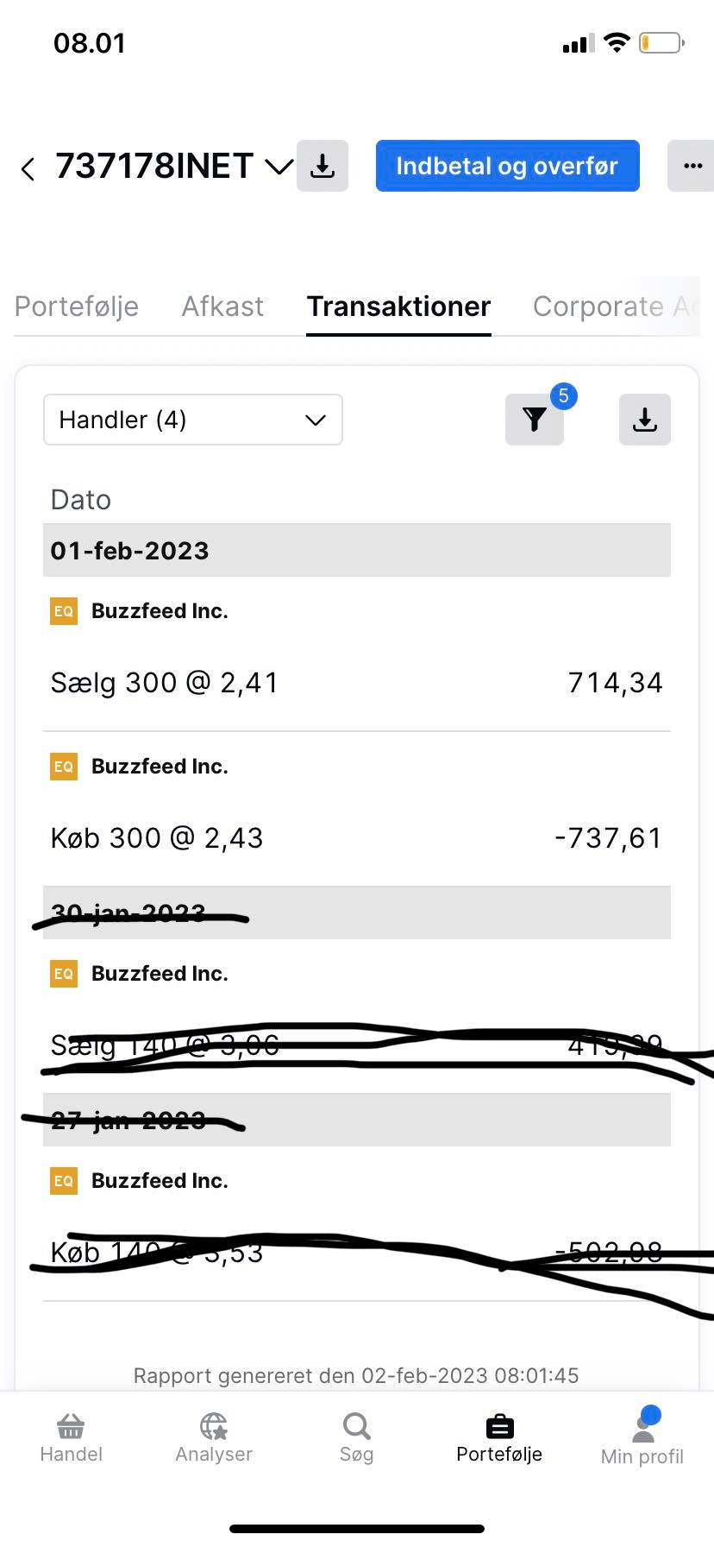Tap the back arrow icon
The width and height of the screenshot is (714, 1547).
click(x=28, y=168)
